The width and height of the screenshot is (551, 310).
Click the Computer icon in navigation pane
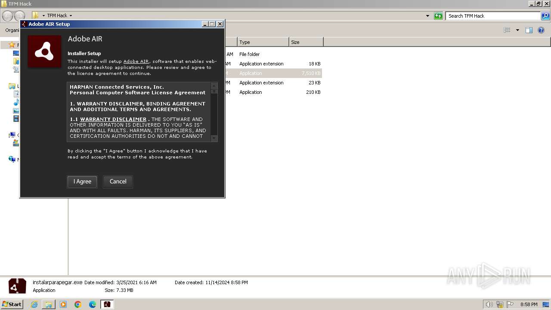point(12,135)
